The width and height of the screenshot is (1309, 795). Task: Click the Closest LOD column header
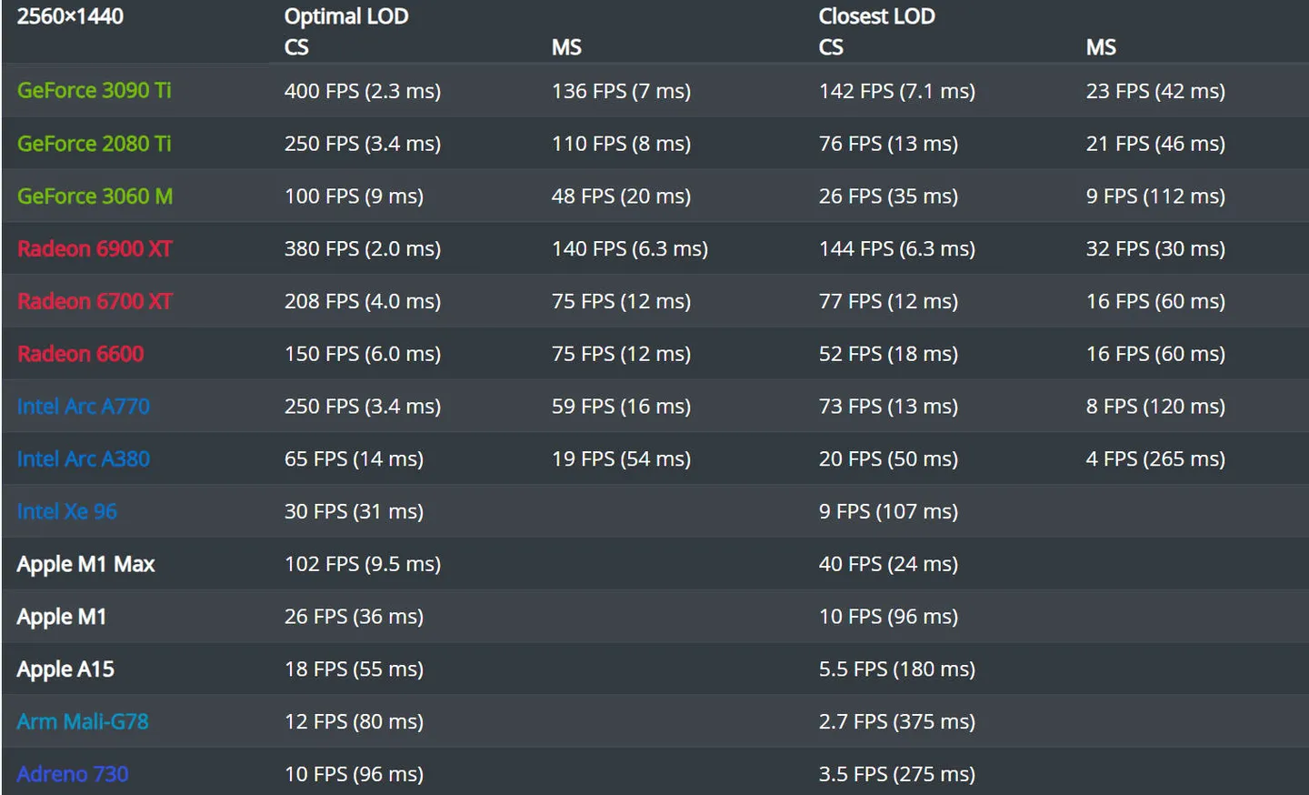876,16
